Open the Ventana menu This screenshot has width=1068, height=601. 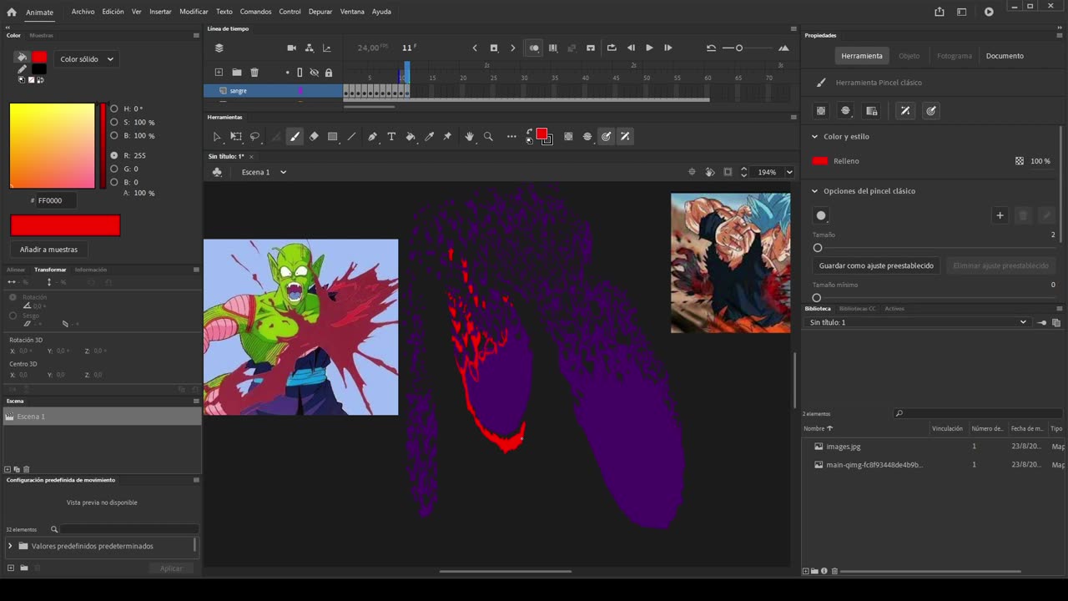pyautogui.click(x=352, y=12)
